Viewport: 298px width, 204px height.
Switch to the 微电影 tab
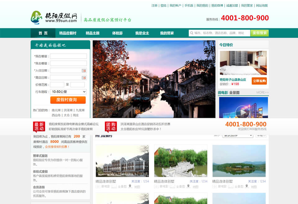tap(223, 92)
